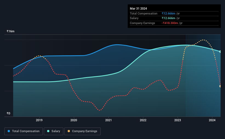
Task: Click the ₹0 y-axis label
Action: click(8, 113)
